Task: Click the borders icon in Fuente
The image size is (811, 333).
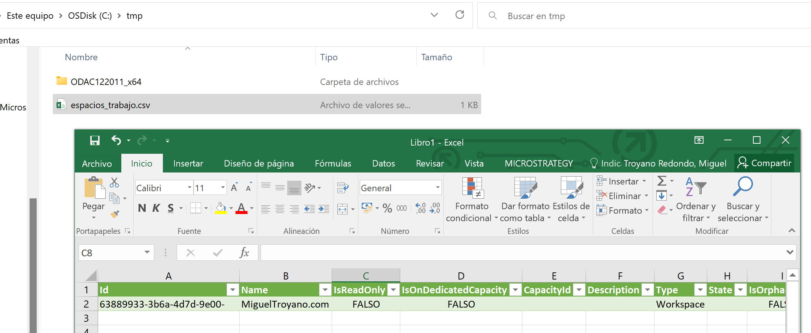Action: 195,208
